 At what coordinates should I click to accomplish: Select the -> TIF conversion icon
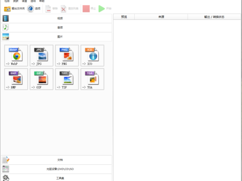tap(67, 79)
